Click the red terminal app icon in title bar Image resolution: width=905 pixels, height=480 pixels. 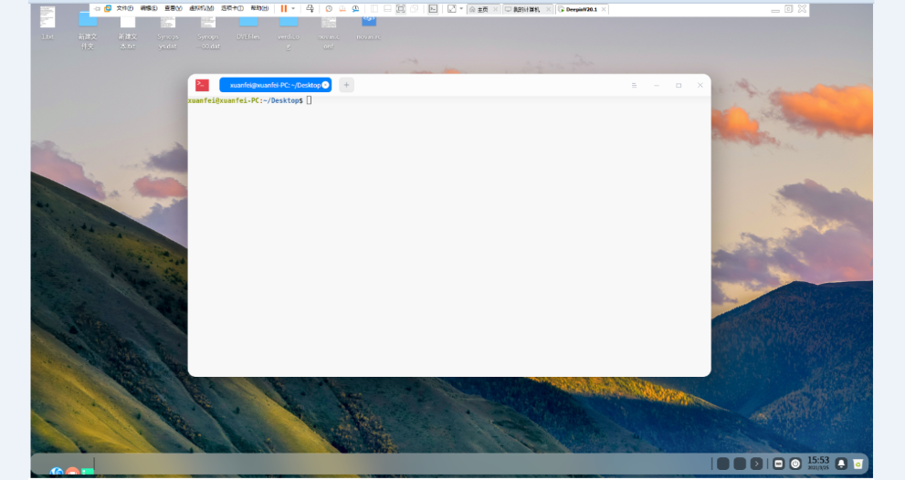[x=202, y=85]
